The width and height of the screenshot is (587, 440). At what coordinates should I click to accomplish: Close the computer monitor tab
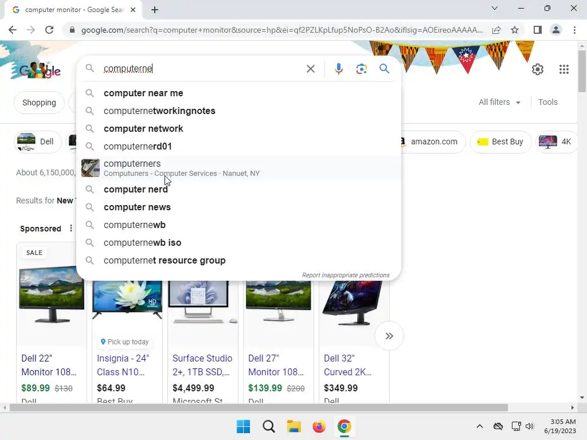133,10
